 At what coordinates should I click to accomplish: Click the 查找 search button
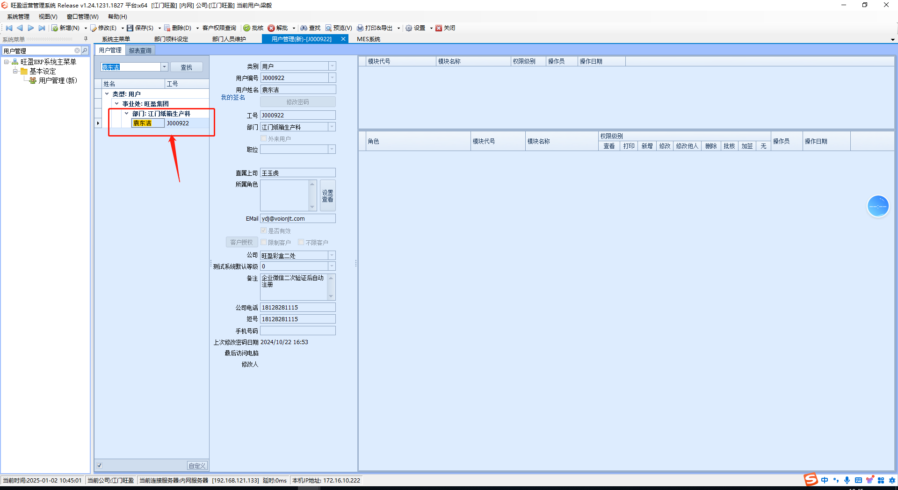[x=187, y=67]
